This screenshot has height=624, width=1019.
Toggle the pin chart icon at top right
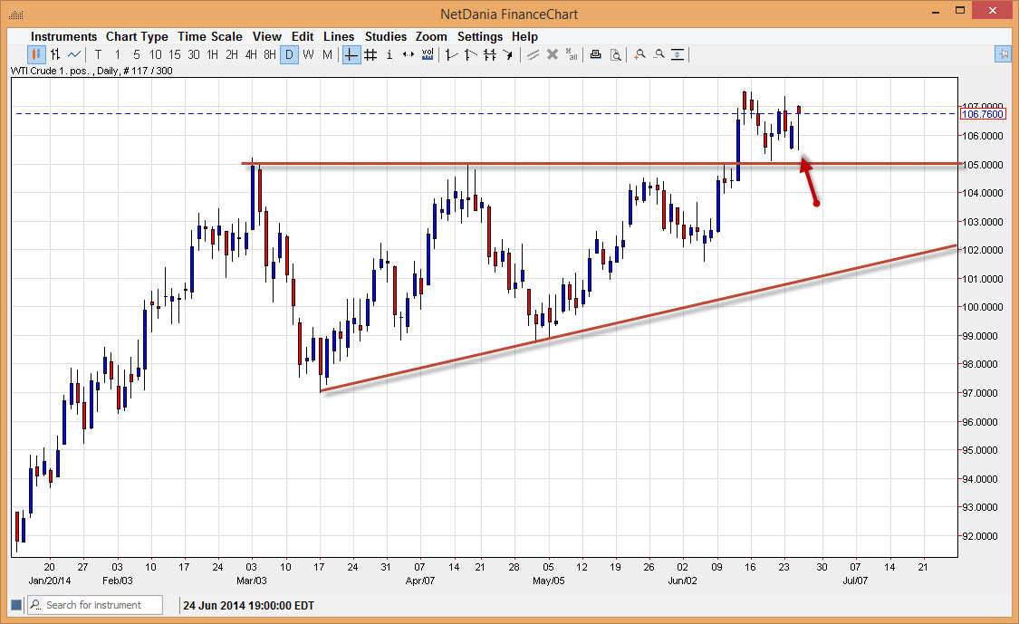pyautogui.click(x=1003, y=54)
